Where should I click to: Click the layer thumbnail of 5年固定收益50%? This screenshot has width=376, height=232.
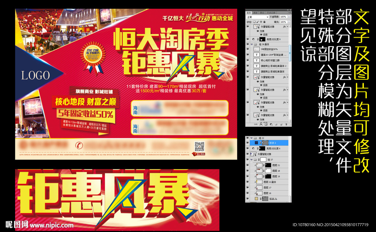click(257, 49)
